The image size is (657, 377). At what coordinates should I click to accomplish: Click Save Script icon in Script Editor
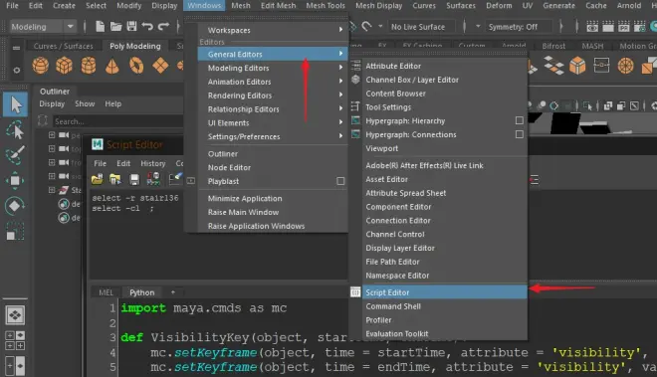[134, 180]
